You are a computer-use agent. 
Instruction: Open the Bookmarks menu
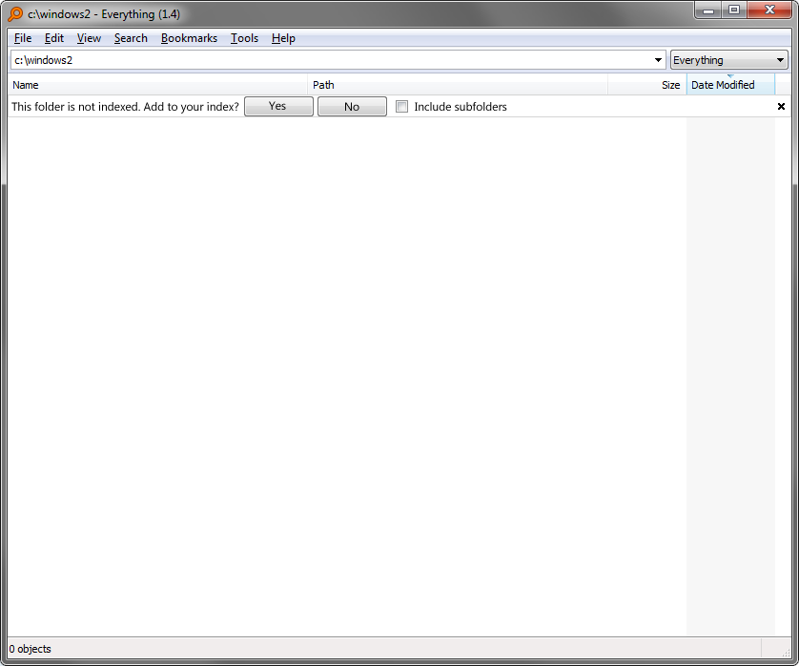coord(189,38)
